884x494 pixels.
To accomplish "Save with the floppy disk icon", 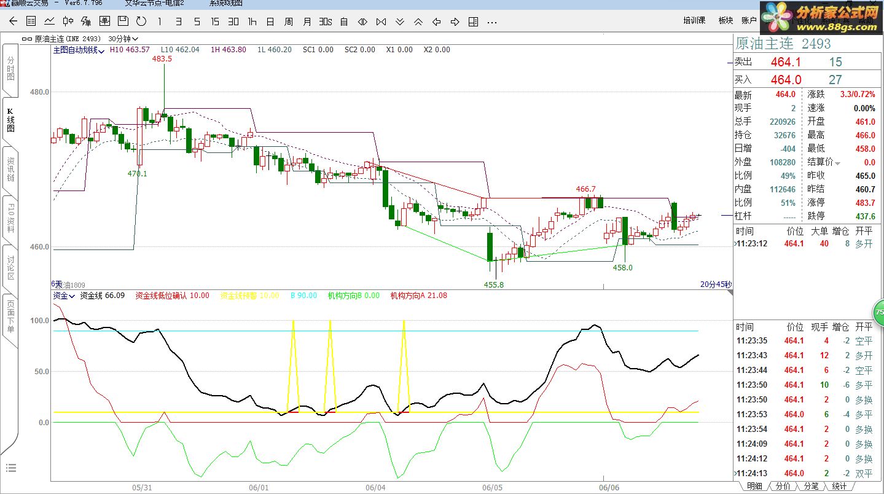I will (123, 22).
